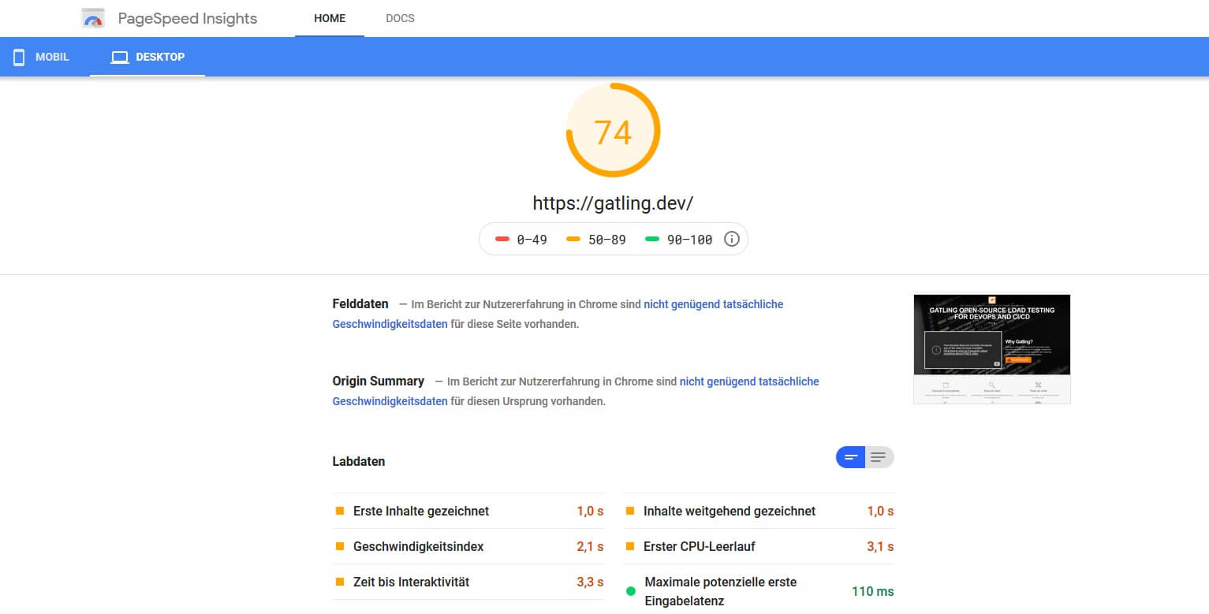Open Felddaten link about insufficient speed data
This screenshot has height=614, width=1209.
click(713, 304)
